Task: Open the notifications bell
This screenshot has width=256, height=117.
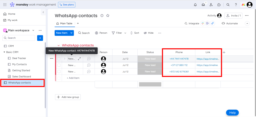Action: tap(195, 5)
